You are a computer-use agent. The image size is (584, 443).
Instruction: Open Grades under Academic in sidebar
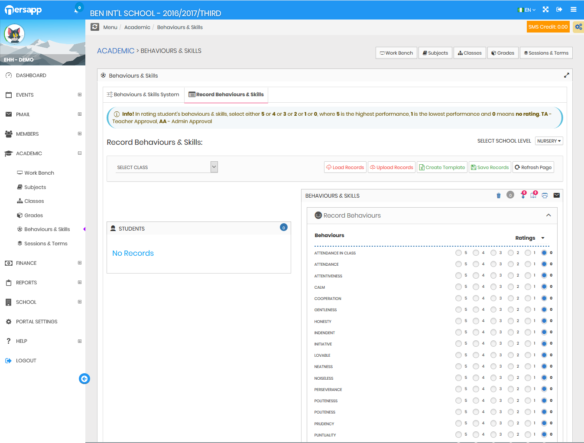33,215
